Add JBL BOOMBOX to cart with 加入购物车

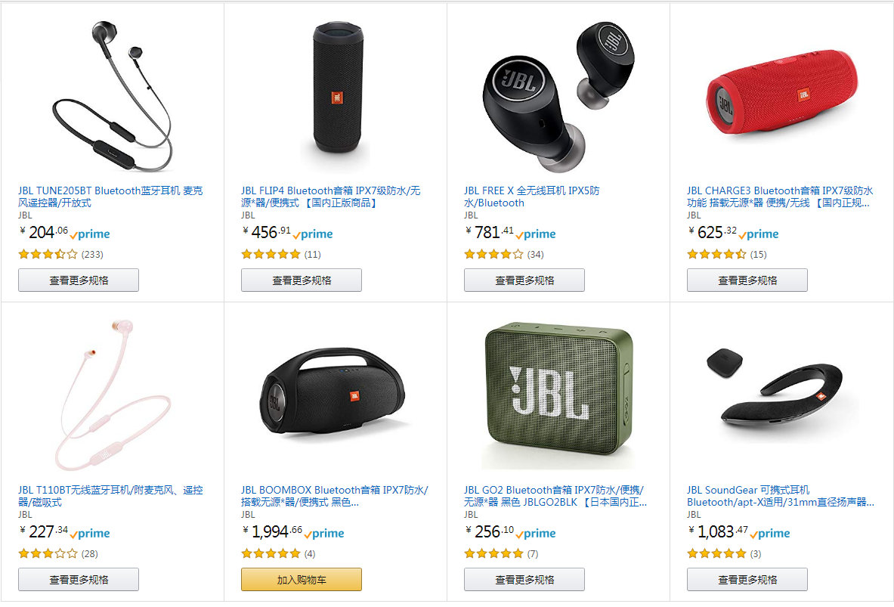302,580
